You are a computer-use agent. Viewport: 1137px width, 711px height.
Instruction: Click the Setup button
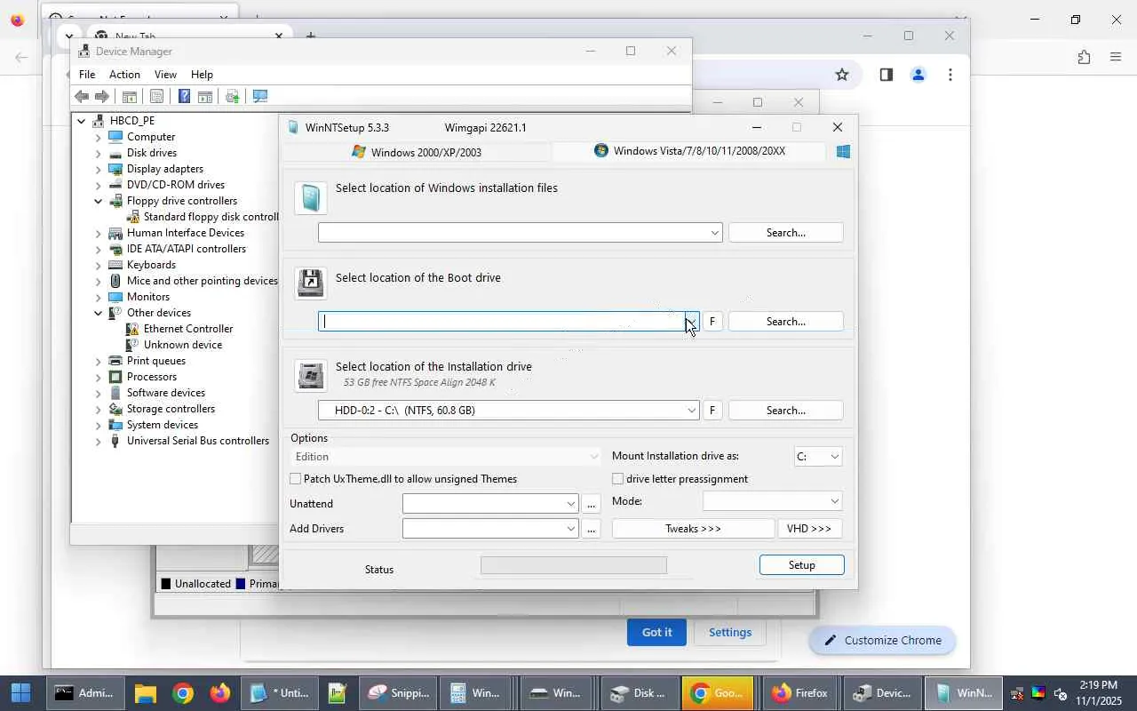pos(802,565)
